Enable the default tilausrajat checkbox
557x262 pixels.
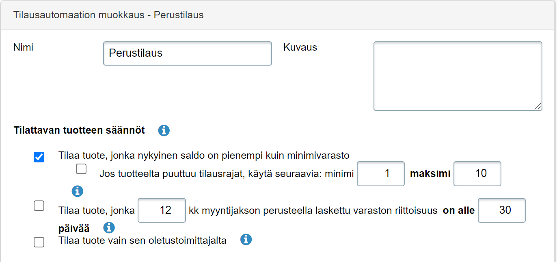[x=81, y=169]
